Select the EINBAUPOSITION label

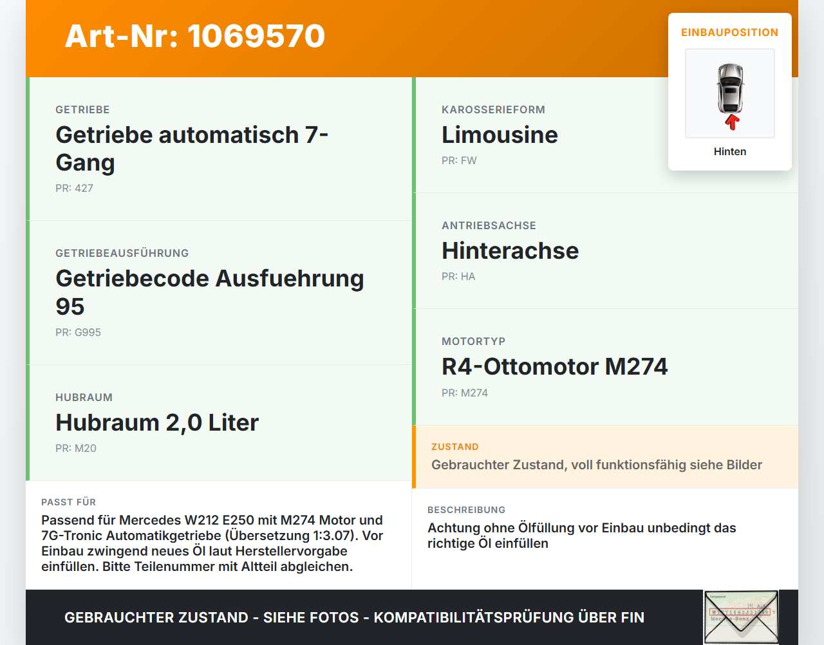730,32
